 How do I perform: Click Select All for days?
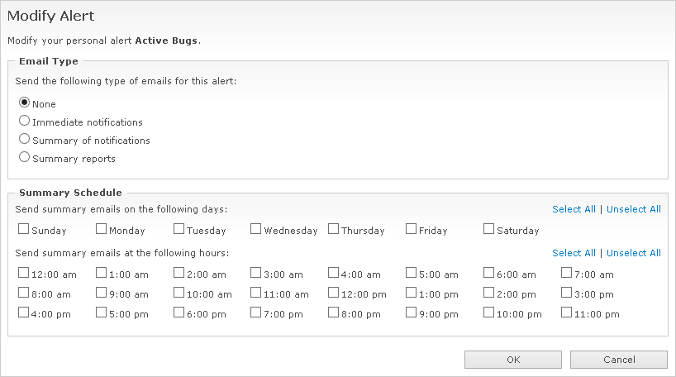click(574, 209)
